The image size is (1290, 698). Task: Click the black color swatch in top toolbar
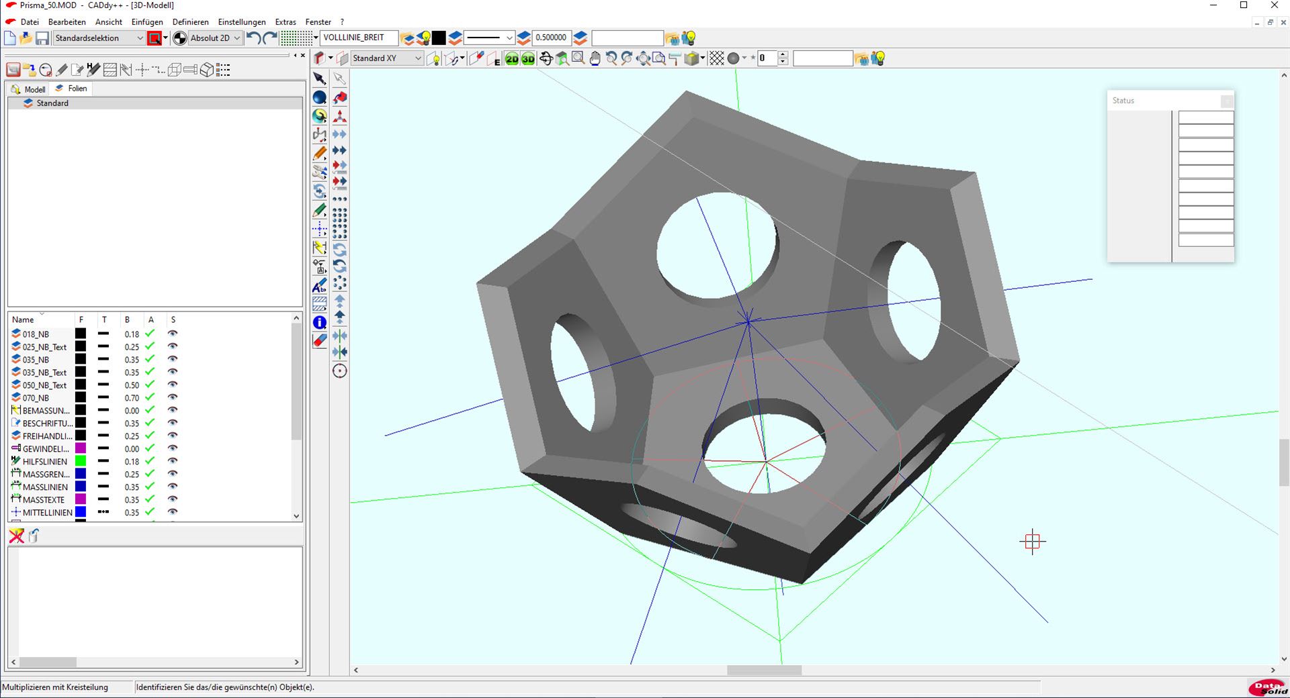tap(439, 38)
